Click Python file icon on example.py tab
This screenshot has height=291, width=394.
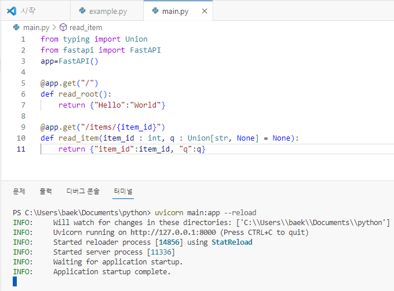tap(82, 11)
